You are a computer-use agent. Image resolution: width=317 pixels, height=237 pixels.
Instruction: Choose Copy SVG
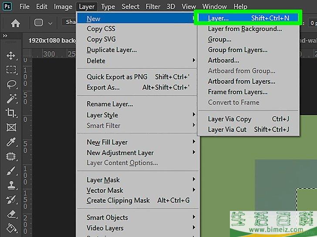137,39
